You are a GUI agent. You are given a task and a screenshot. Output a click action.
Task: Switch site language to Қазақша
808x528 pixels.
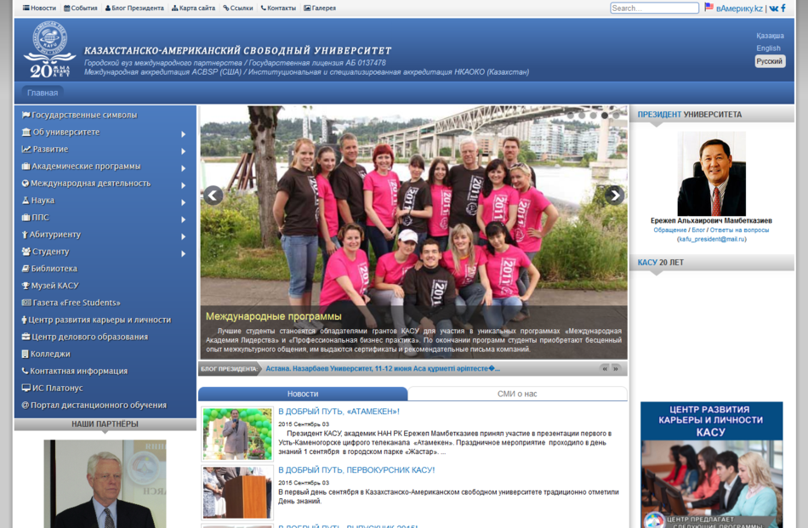770,36
